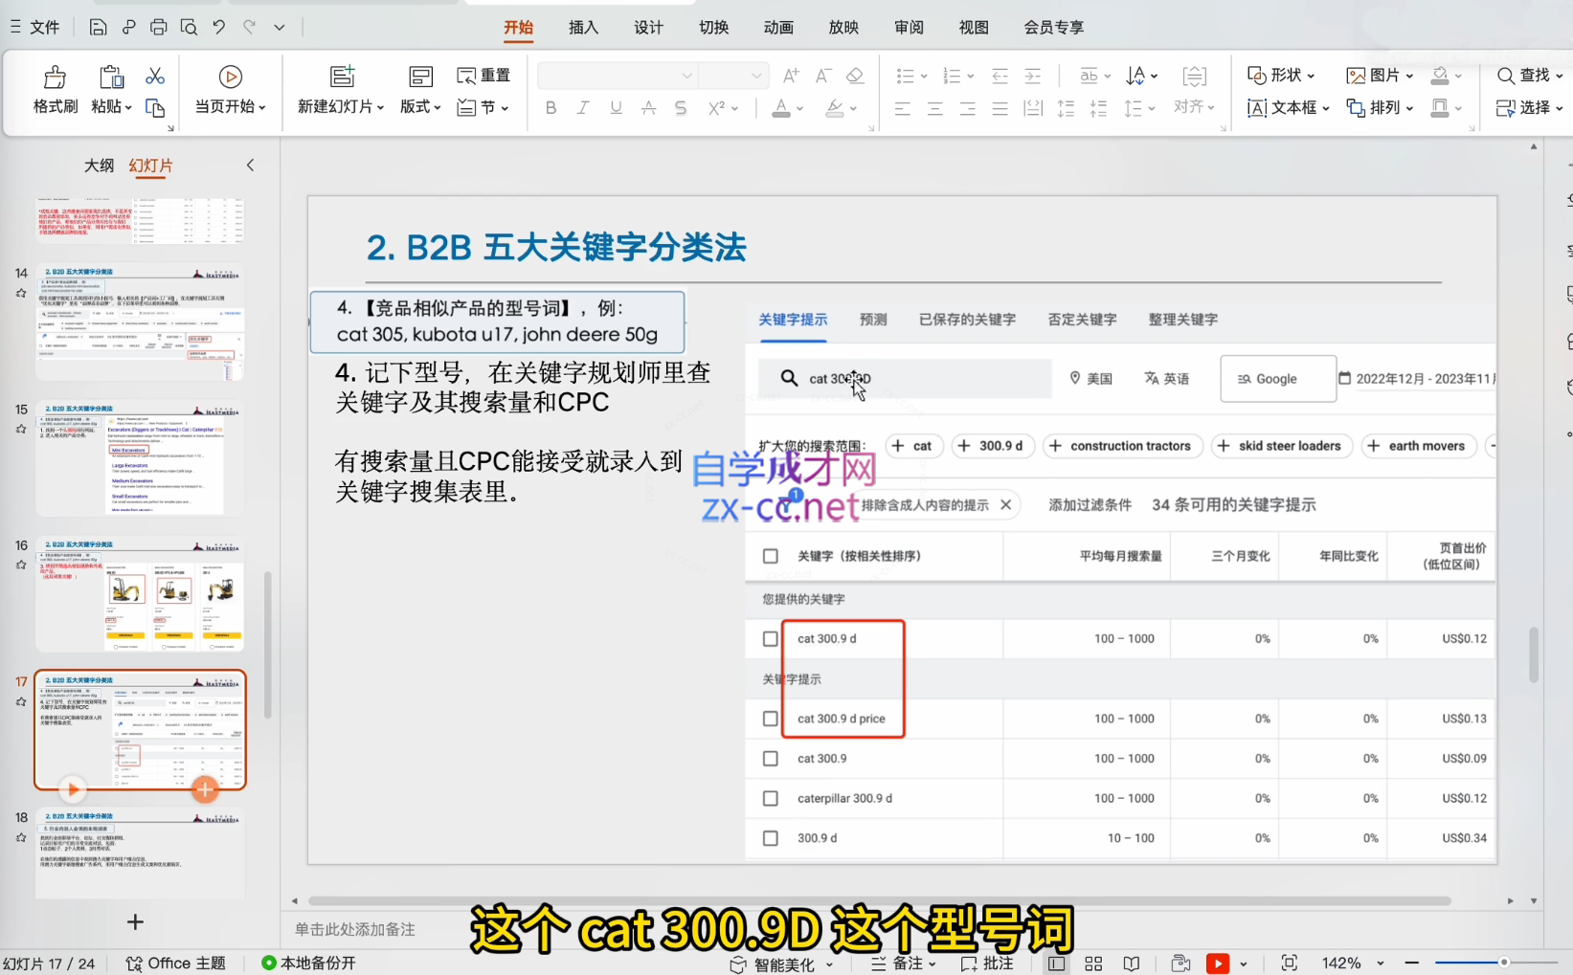Screen dimensions: 1573x975
Task: Toggle Italic formatting
Action: point(583,108)
